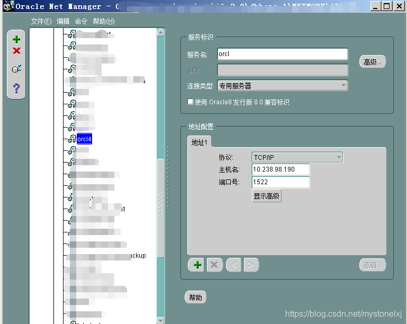Click the 显示高级 button

pyautogui.click(x=266, y=196)
